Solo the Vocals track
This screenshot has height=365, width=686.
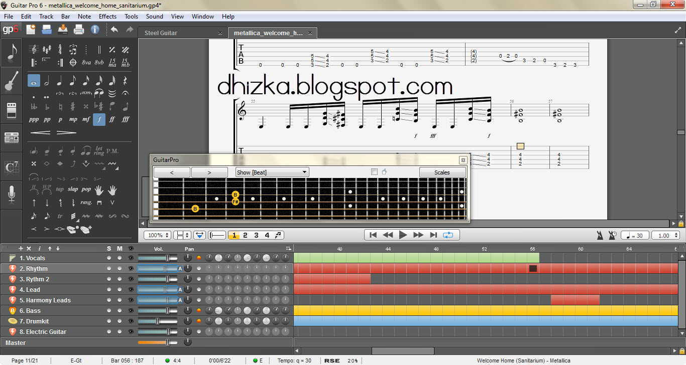pyautogui.click(x=109, y=258)
